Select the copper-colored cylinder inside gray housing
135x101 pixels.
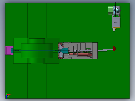pyautogui.click(x=80, y=55)
